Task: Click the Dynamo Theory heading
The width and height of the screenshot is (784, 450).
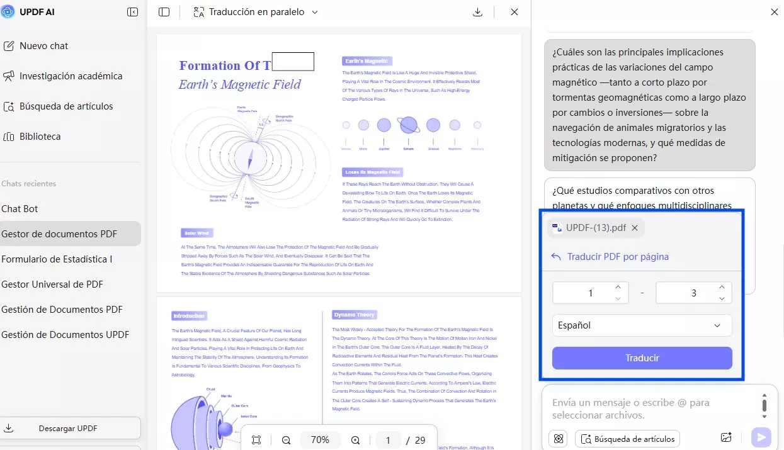Action: [355, 315]
